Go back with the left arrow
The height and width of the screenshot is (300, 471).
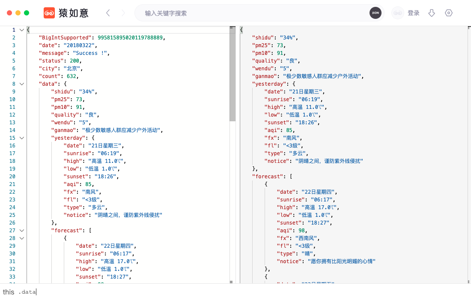(108, 13)
